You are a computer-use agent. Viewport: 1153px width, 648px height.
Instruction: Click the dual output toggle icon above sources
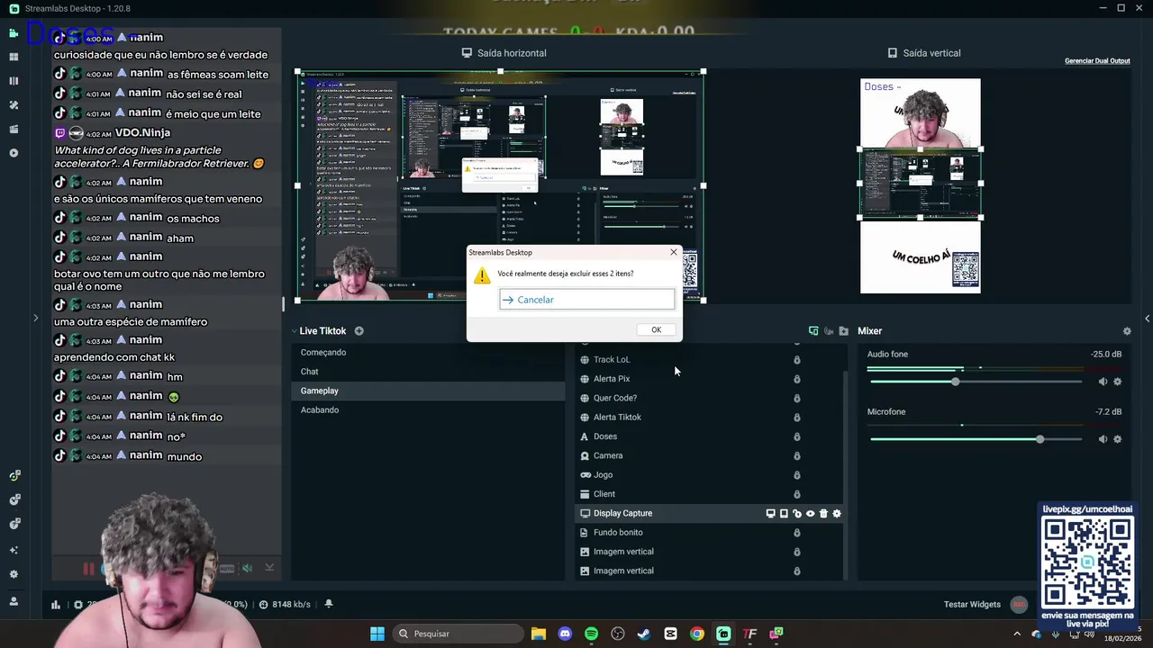813,331
